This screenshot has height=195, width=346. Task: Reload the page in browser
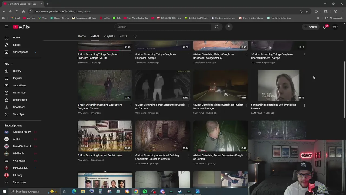pyautogui.click(x=17, y=11)
